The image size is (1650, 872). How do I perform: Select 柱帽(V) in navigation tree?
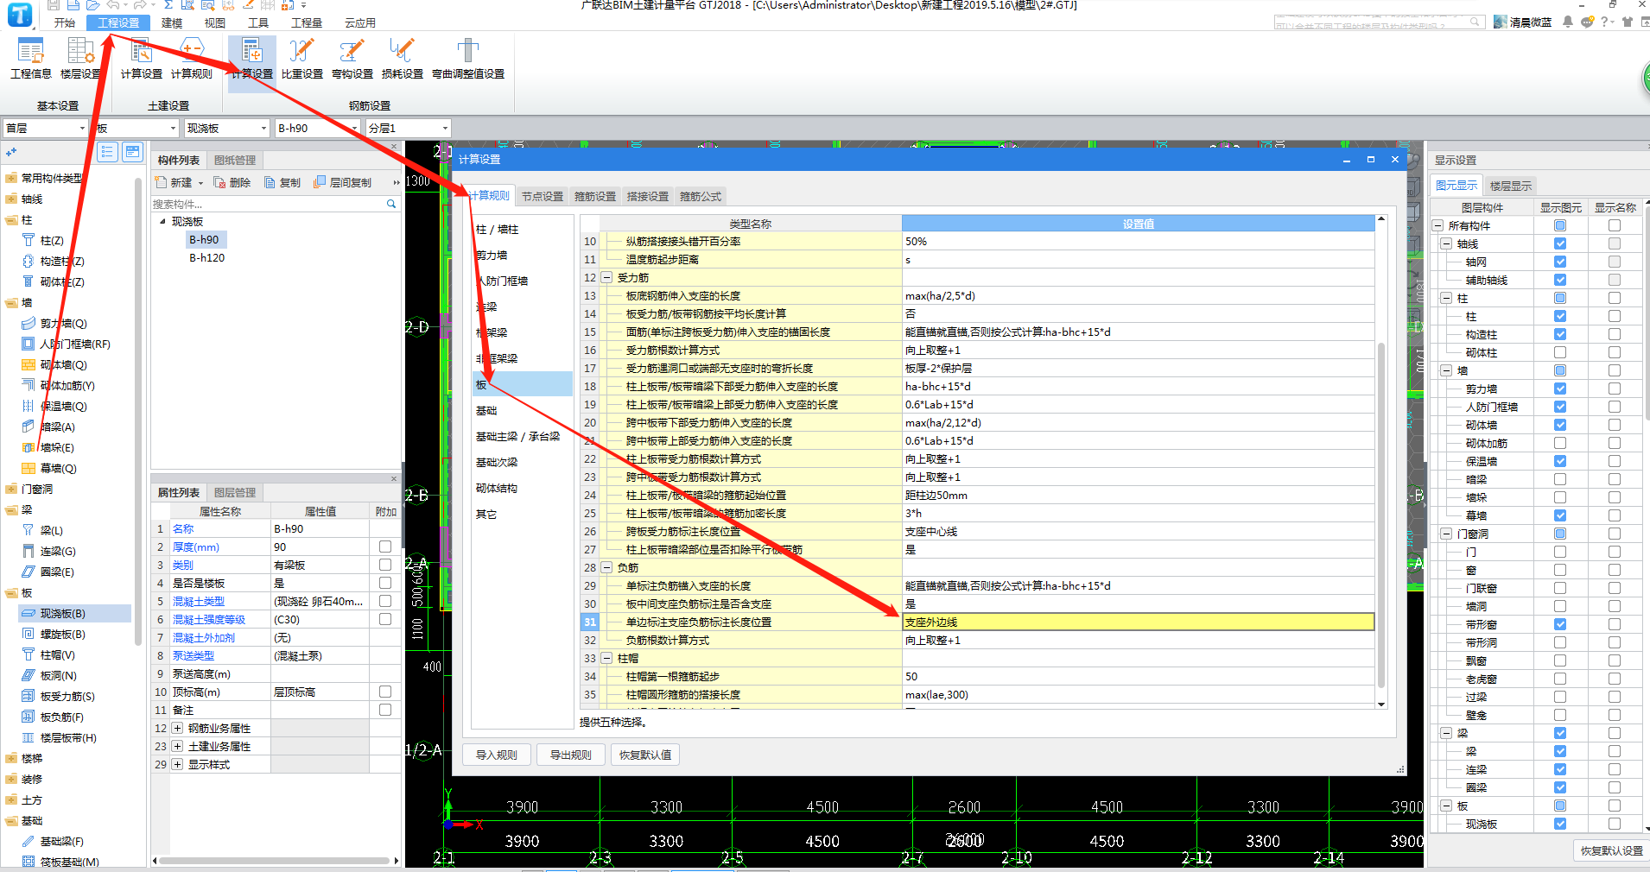coord(58,655)
